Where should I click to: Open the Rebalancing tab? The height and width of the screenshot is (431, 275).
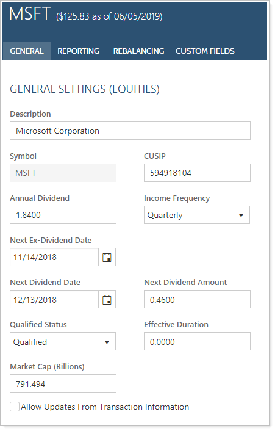tap(138, 51)
